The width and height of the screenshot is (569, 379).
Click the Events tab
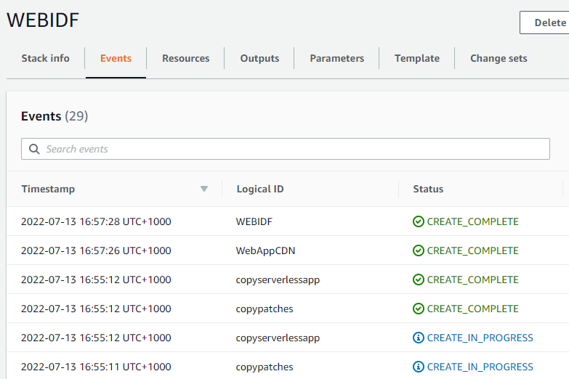[116, 58]
